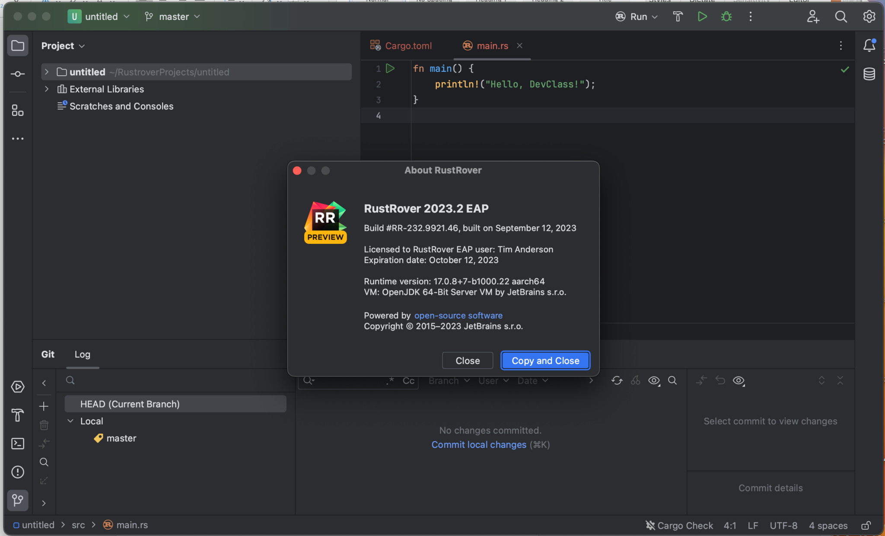Select the Commit tool window icon
Viewport: 885px width, 536px height.
(18, 73)
